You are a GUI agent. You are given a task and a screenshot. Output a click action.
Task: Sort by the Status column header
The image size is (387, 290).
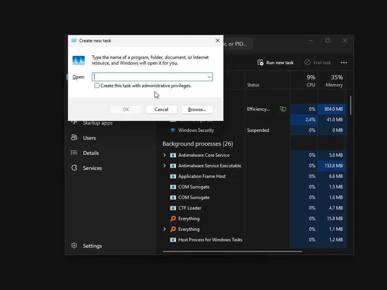pos(267,81)
